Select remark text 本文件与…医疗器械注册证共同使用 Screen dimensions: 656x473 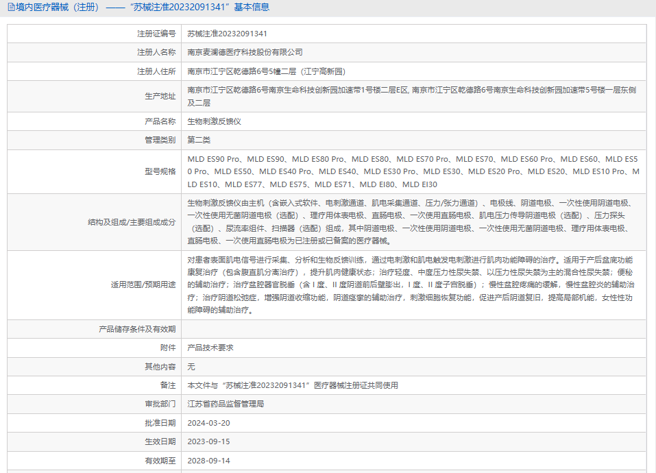click(293, 385)
